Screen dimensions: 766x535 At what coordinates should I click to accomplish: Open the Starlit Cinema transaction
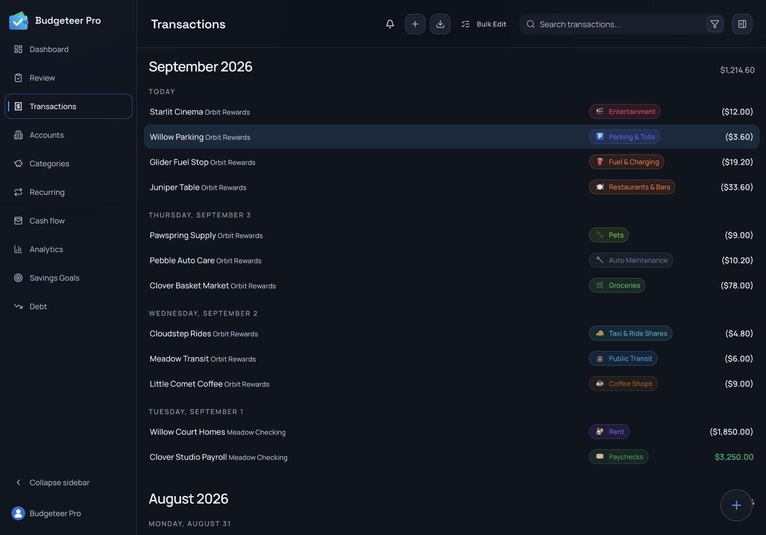point(452,111)
